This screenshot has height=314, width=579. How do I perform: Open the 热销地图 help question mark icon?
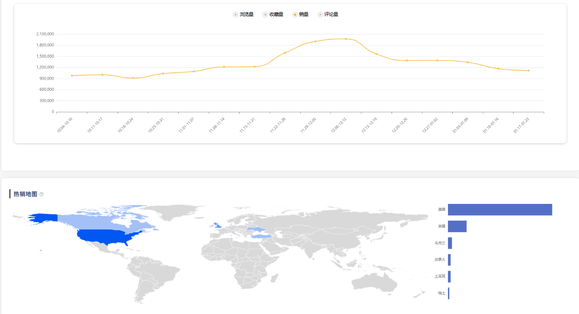(x=41, y=194)
